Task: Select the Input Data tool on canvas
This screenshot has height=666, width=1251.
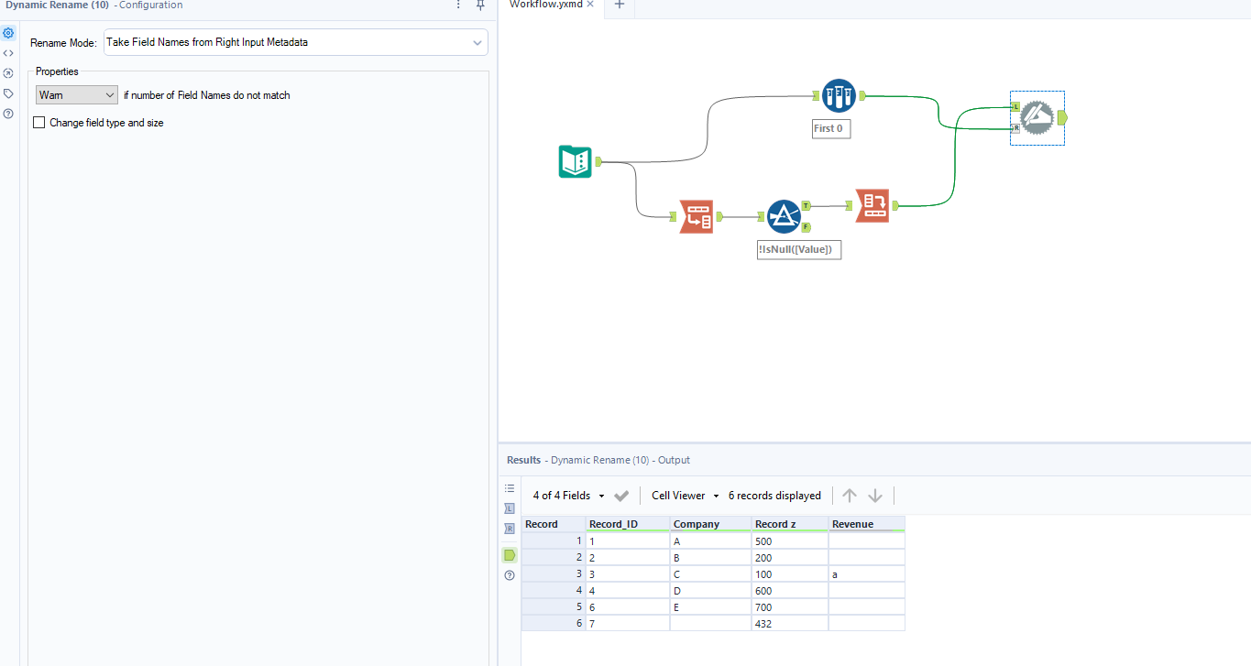Action: click(576, 162)
